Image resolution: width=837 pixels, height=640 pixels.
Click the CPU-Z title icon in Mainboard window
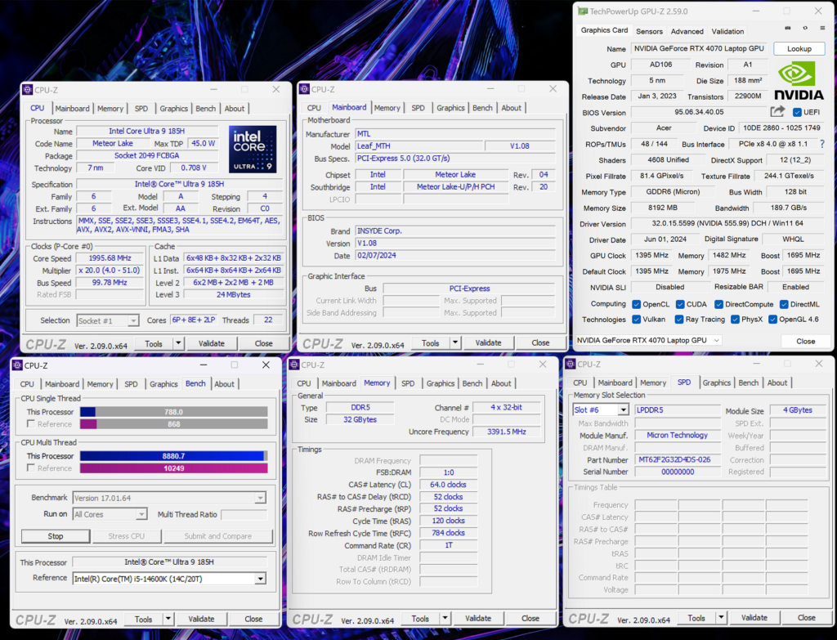(x=305, y=89)
